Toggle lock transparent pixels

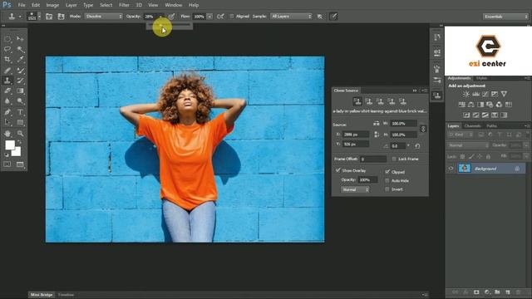(462, 156)
